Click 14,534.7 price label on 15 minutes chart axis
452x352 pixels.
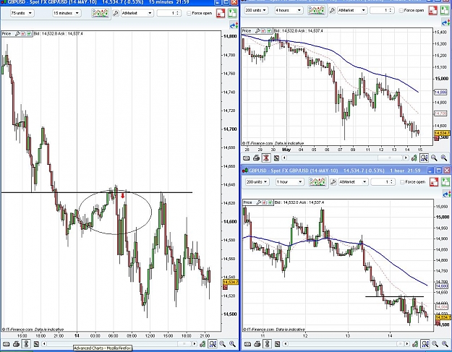[x=231, y=282]
